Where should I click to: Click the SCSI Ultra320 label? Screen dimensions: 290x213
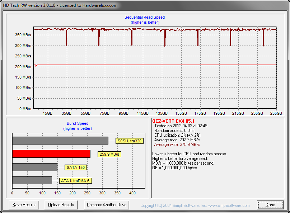130,141
